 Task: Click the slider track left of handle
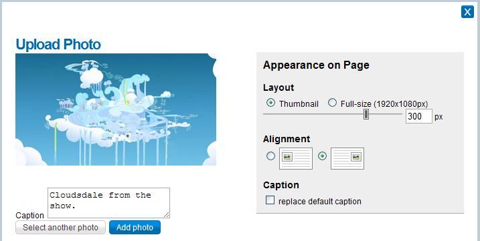click(x=313, y=114)
